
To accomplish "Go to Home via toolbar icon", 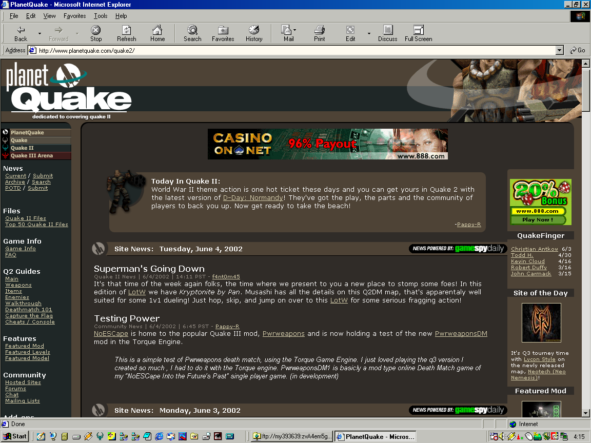I will point(157,30).
